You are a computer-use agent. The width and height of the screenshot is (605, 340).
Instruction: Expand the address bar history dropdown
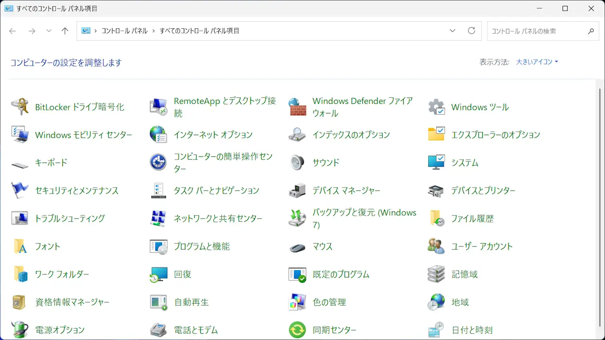(452, 31)
